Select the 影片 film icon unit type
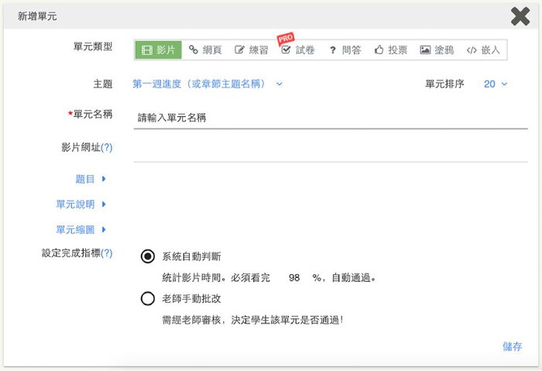This screenshot has width=542, height=371. pos(158,50)
